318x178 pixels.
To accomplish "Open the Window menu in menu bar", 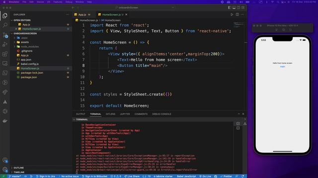I will 79,2.
